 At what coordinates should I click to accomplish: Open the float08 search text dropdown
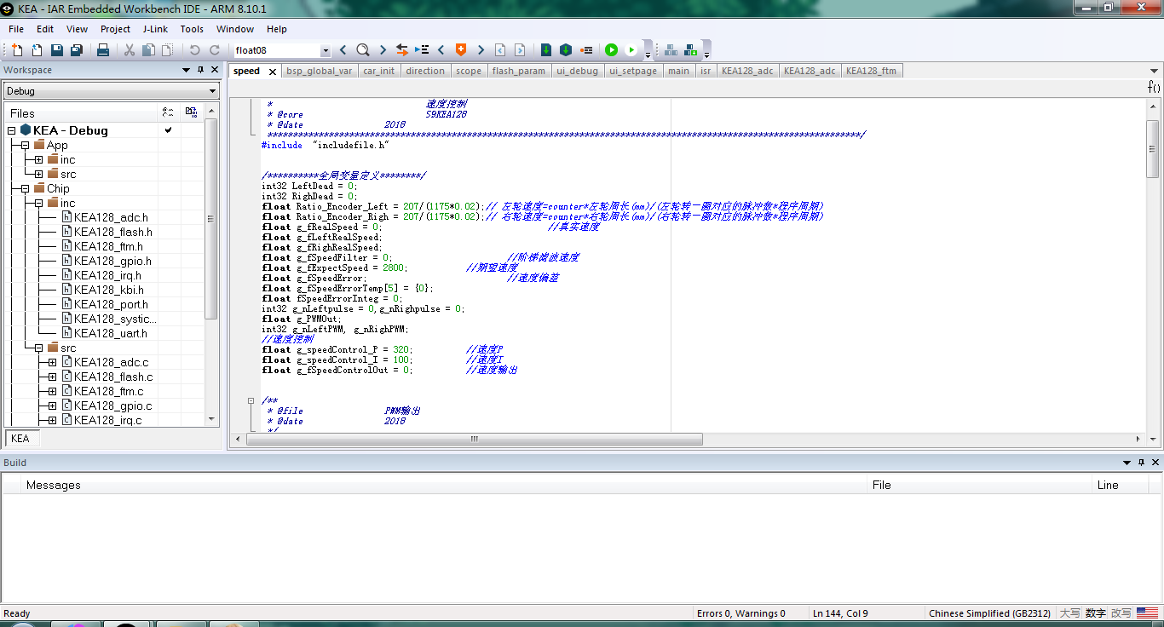(325, 51)
